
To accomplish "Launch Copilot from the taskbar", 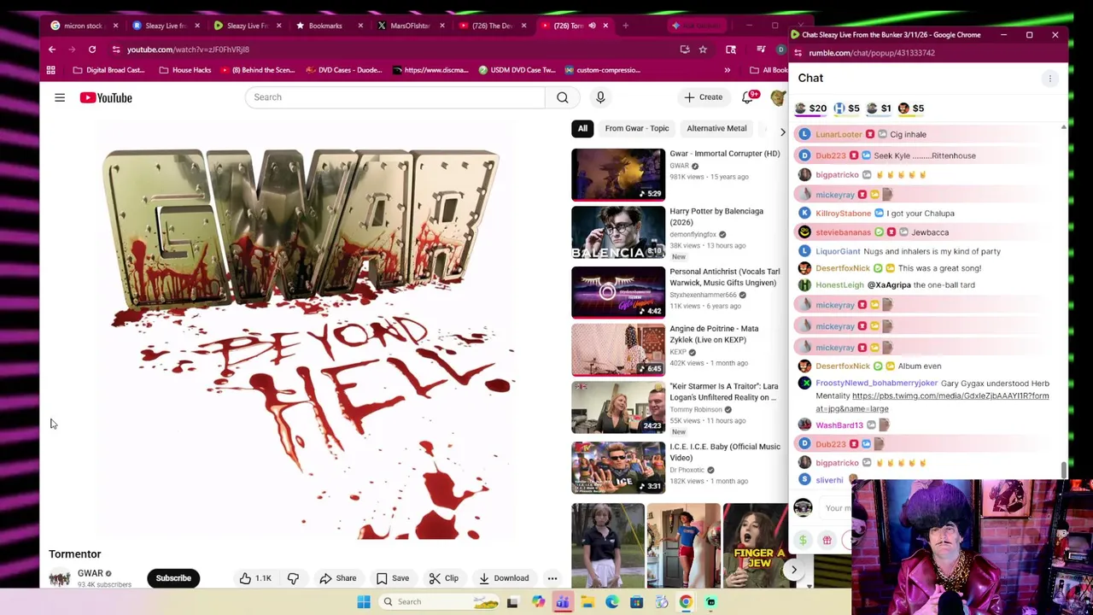I will click(x=538, y=602).
